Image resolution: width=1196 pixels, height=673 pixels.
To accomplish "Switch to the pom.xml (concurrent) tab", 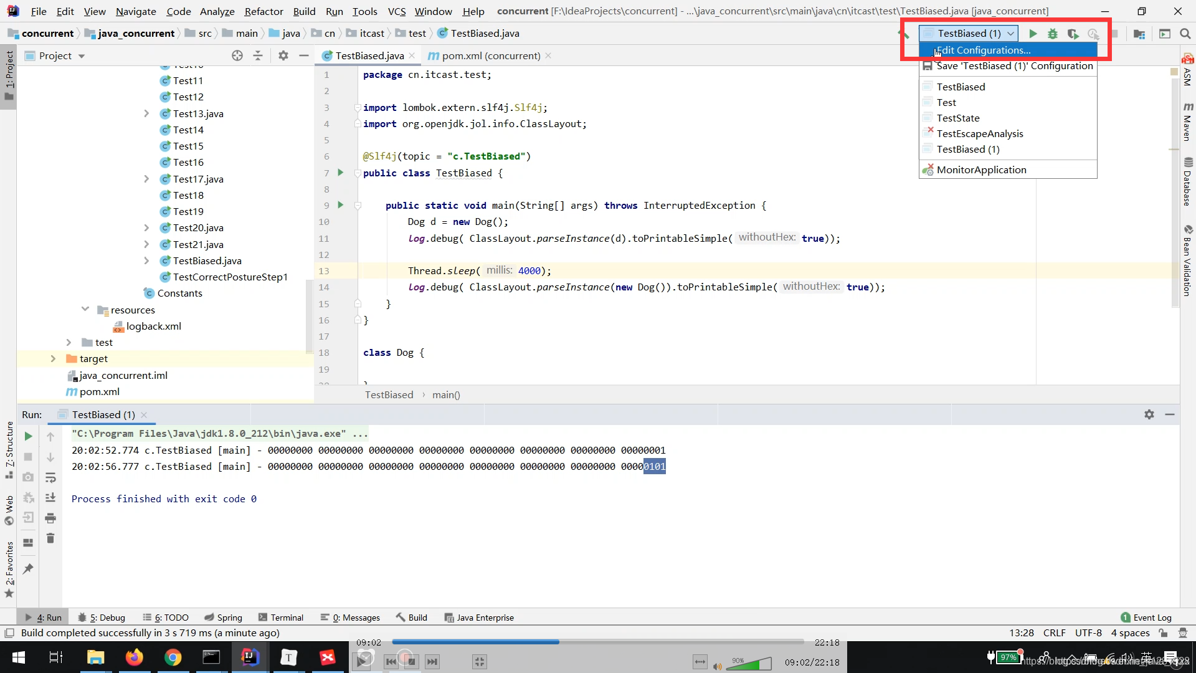I will (x=490, y=55).
